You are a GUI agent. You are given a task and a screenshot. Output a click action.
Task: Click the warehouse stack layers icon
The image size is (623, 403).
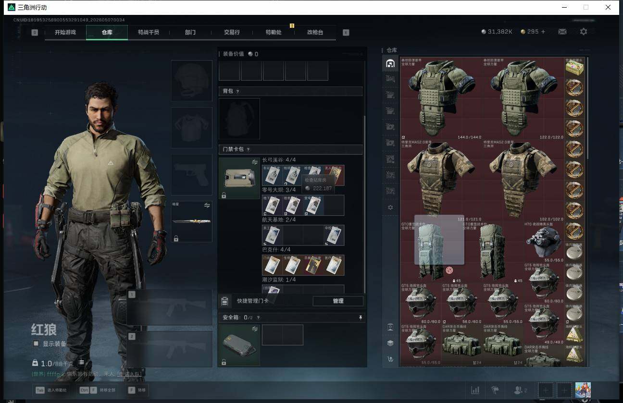coord(390,343)
